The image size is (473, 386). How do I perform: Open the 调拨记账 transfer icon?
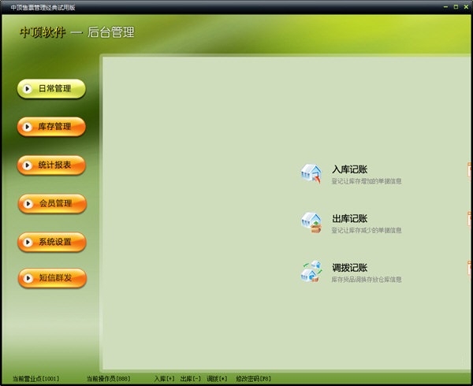tap(311, 272)
